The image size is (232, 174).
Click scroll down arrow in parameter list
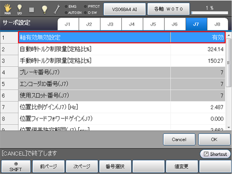229,128
